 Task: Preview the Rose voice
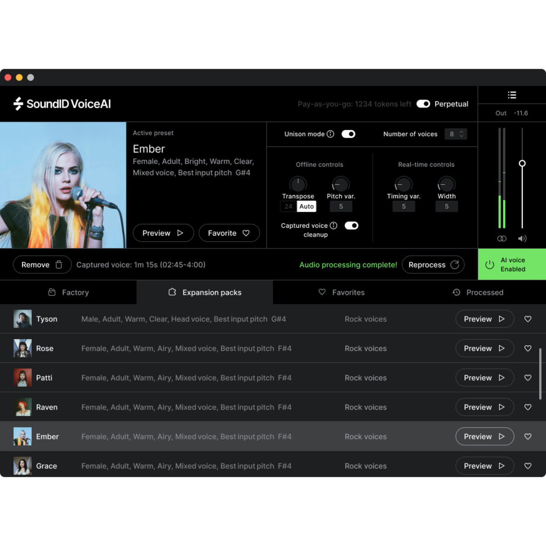(485, 349)
